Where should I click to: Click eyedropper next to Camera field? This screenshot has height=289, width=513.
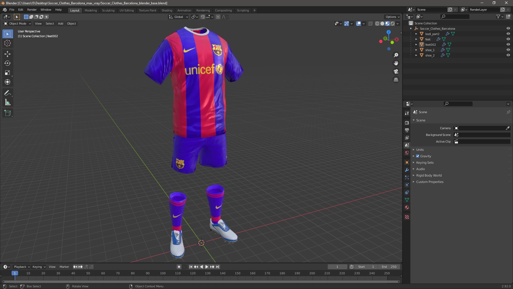(508, 128)
